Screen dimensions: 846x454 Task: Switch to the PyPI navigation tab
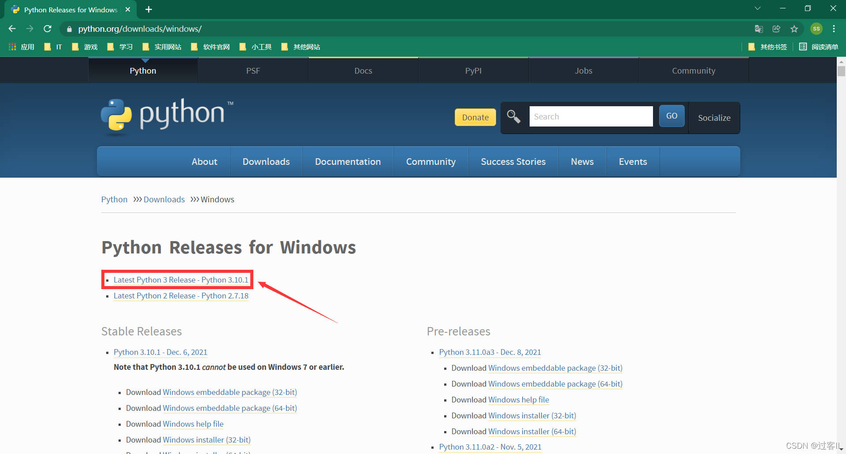point(473,70)
